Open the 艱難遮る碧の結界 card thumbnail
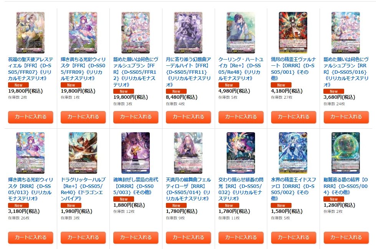The image size is (376, 249). 346,153
